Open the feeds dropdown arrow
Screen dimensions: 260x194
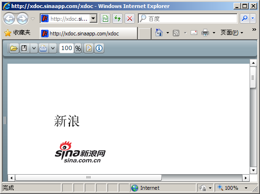[185, 33]
